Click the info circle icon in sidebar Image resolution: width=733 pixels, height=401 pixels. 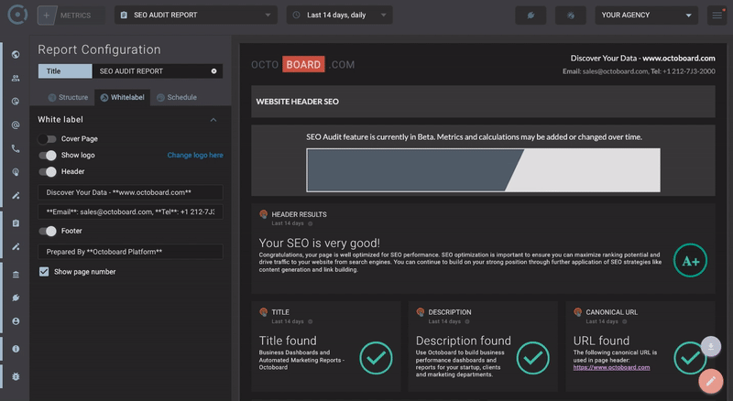[x=16, y=349]
